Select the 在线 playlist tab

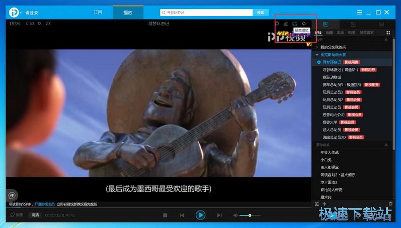(318, 33)
